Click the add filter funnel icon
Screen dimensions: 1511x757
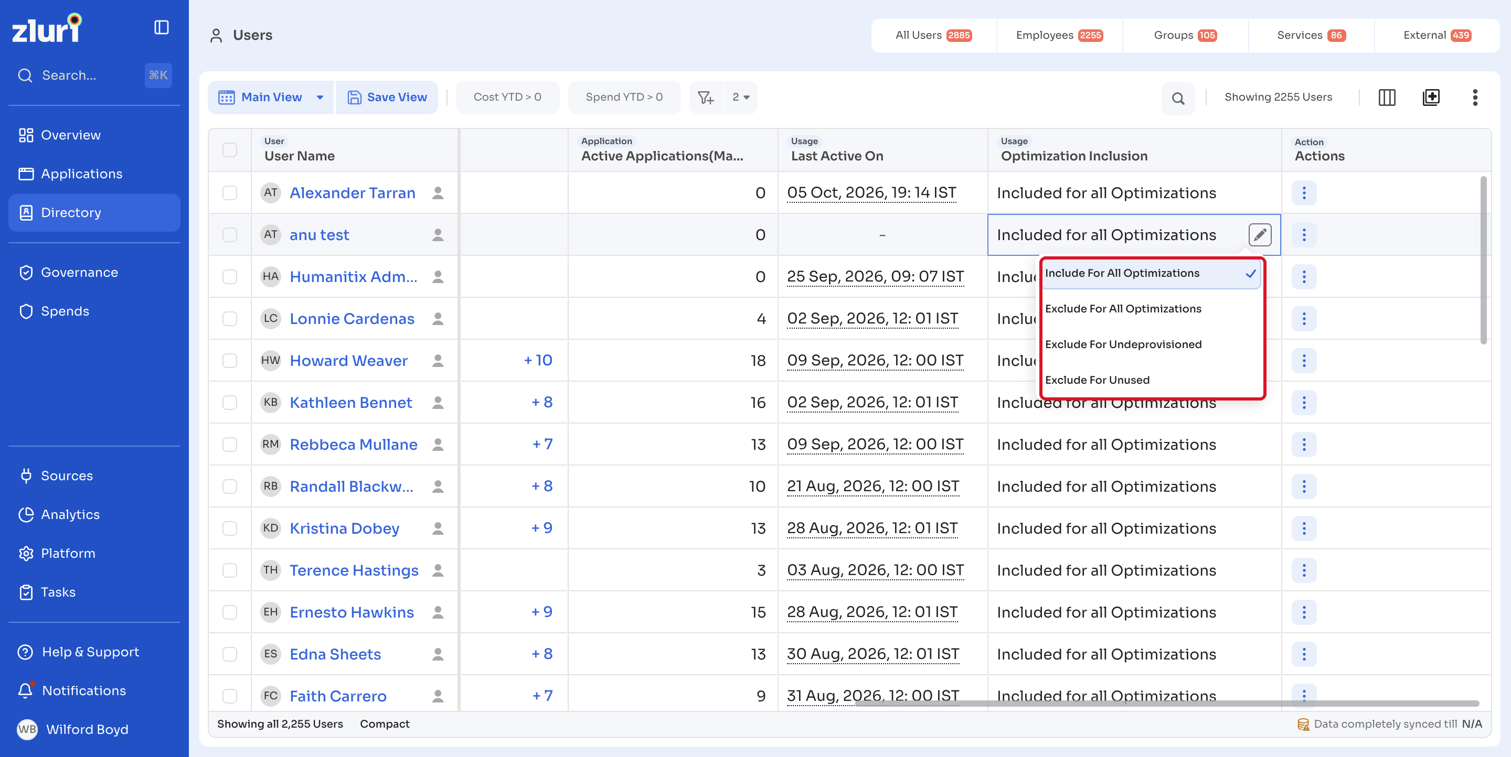click(x=706, y=98)
